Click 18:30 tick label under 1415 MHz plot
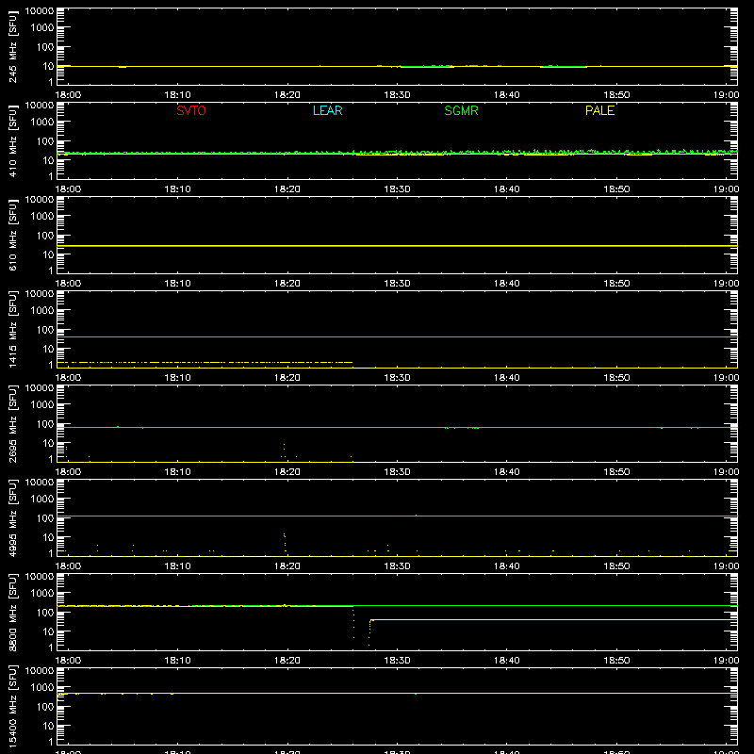Viewport: 754px width, 754px height. pos(397,378)
